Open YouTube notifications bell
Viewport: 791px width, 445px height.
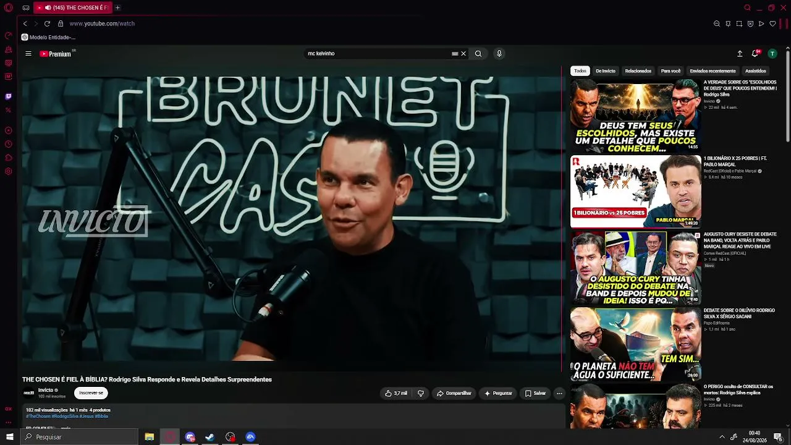pyautogui.click(x=755, y=54)
